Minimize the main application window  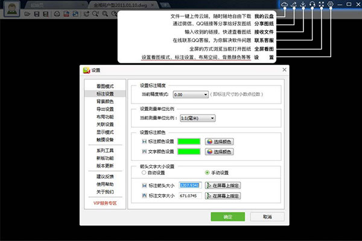tap(340, 4)
